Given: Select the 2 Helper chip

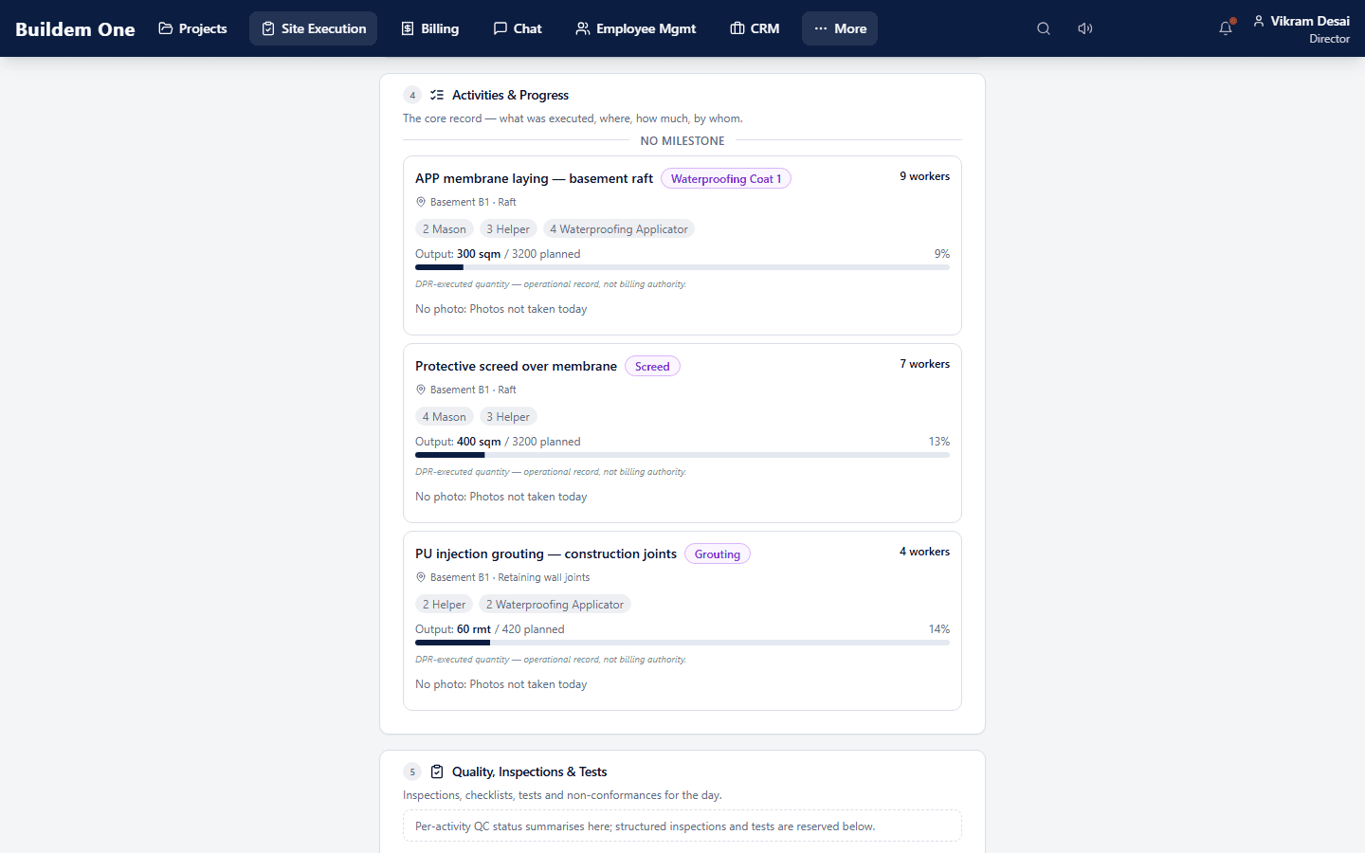Looking at the screenshot, I should point(445,605).
